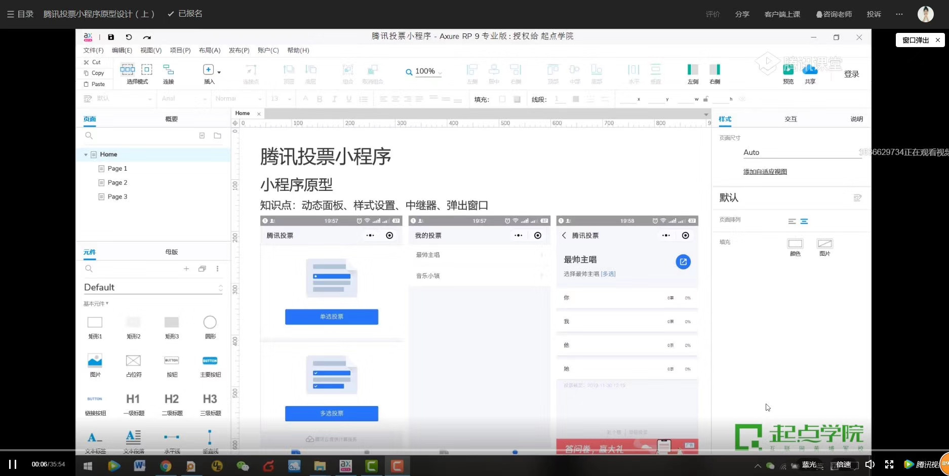
Task: Select the 图片 image widget
Action: [95, 366]
